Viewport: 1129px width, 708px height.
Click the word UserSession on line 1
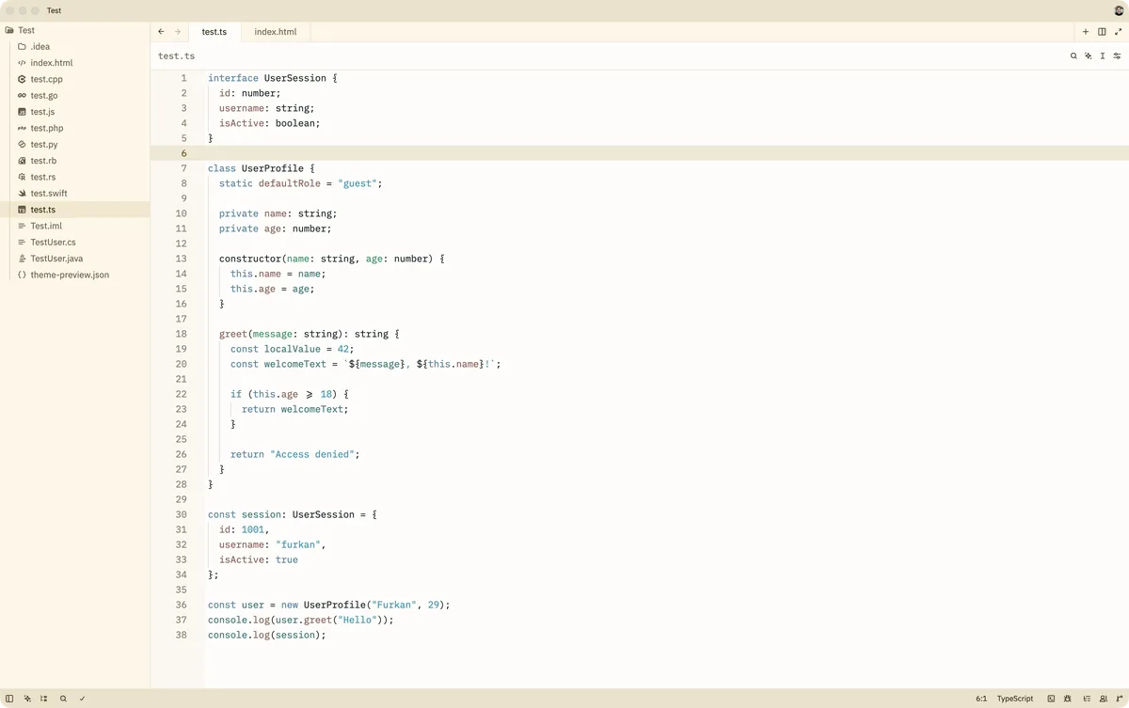click(295, 78)
